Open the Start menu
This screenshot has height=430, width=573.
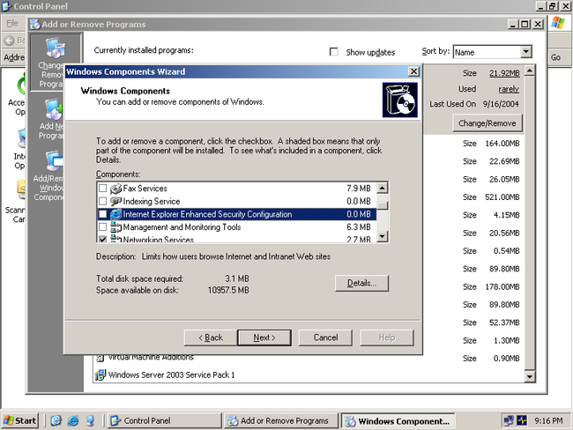tap(19, 421)
